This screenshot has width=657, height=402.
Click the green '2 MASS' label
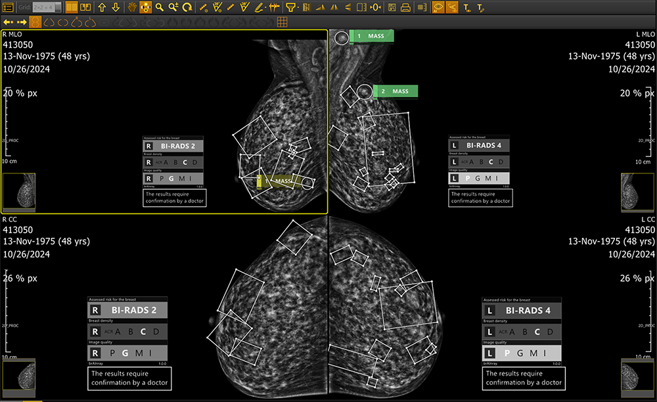tap(396, 91)
